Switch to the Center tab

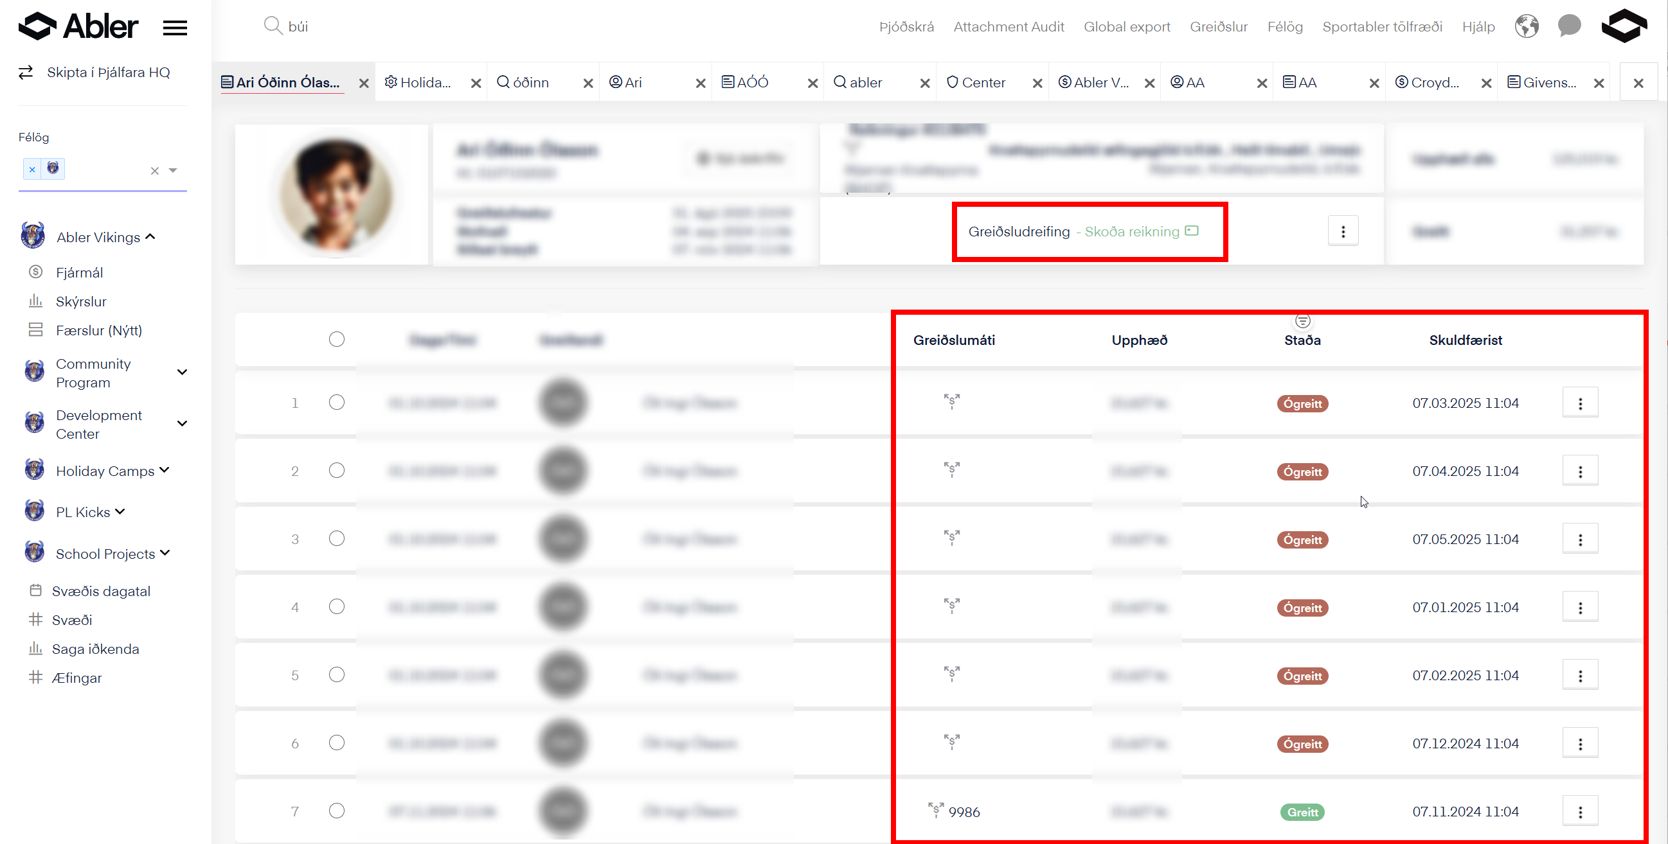click(x=982, y=82)
